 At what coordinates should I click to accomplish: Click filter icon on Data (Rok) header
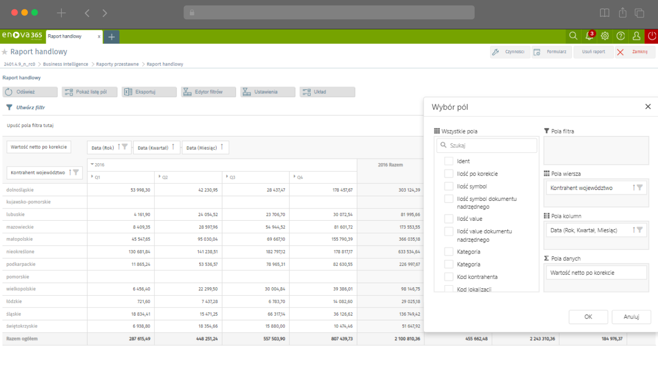pyautogui.click(x=125, y=147)
